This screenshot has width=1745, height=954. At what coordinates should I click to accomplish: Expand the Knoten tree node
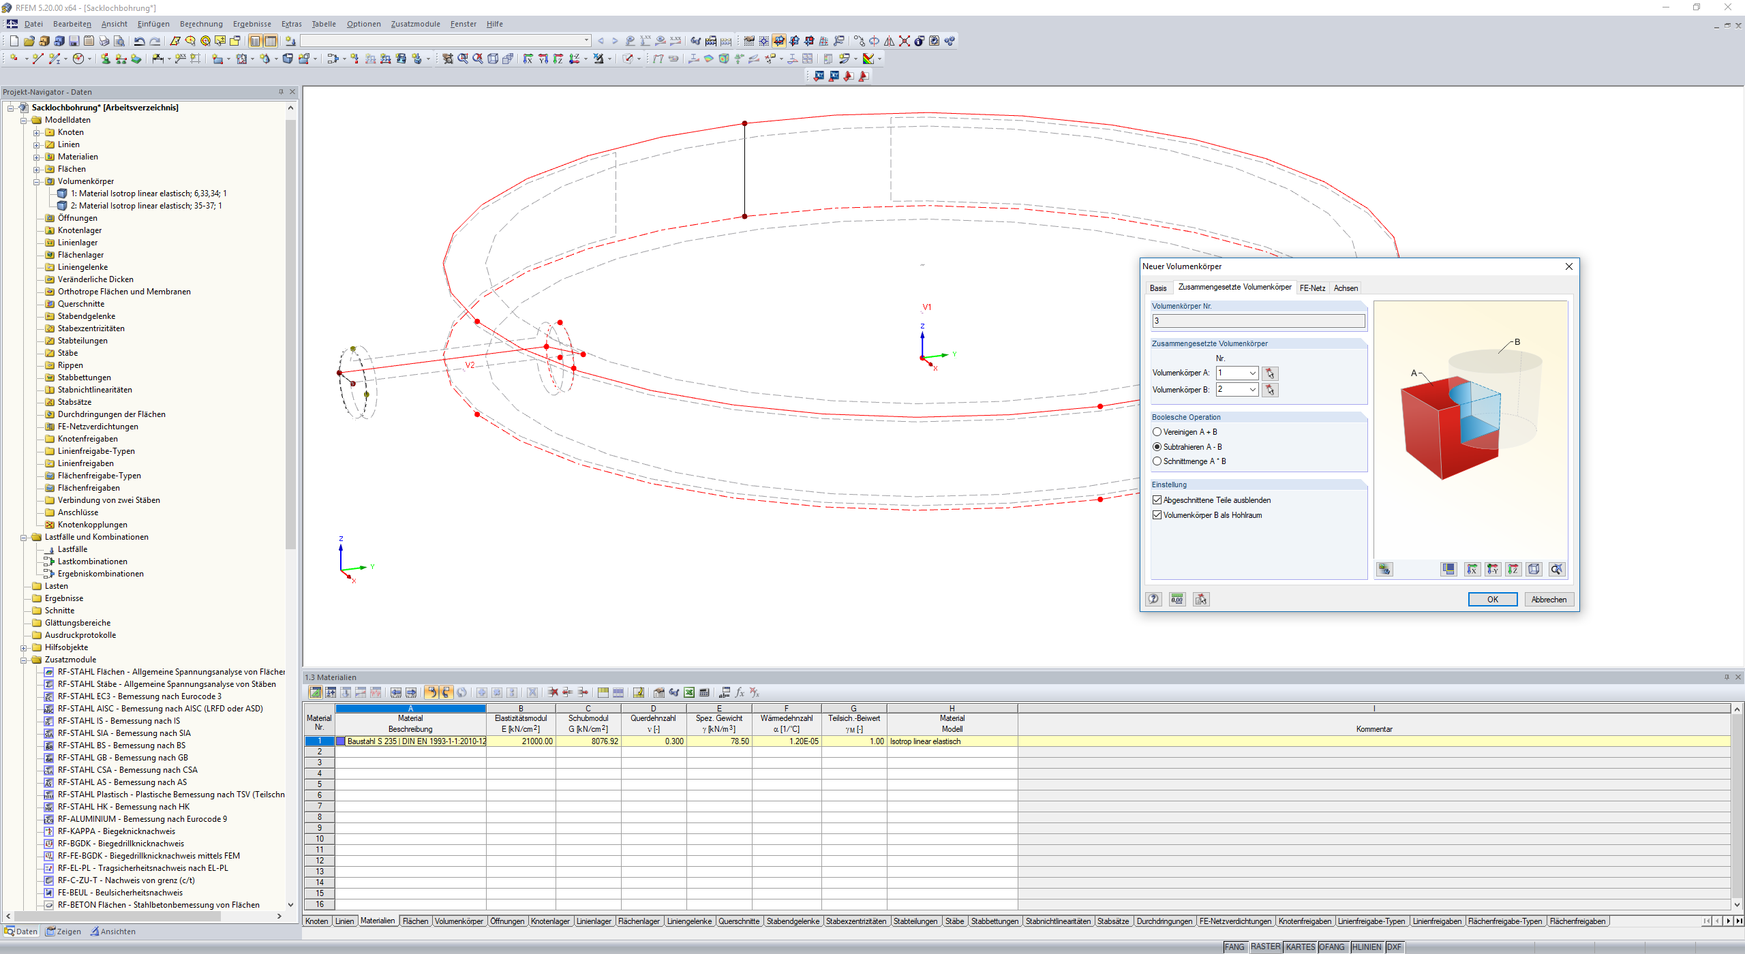pyautogui.click(x=37, y=133)
